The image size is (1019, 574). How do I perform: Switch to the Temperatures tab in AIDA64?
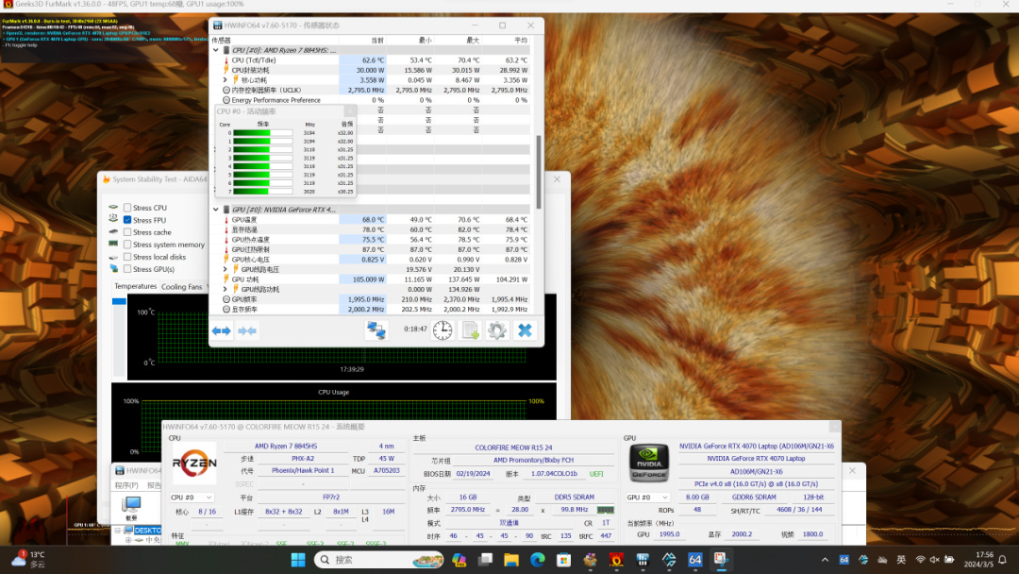click(135, 286)
